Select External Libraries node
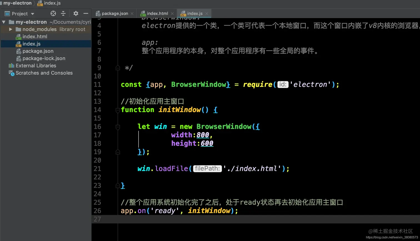 36,65
